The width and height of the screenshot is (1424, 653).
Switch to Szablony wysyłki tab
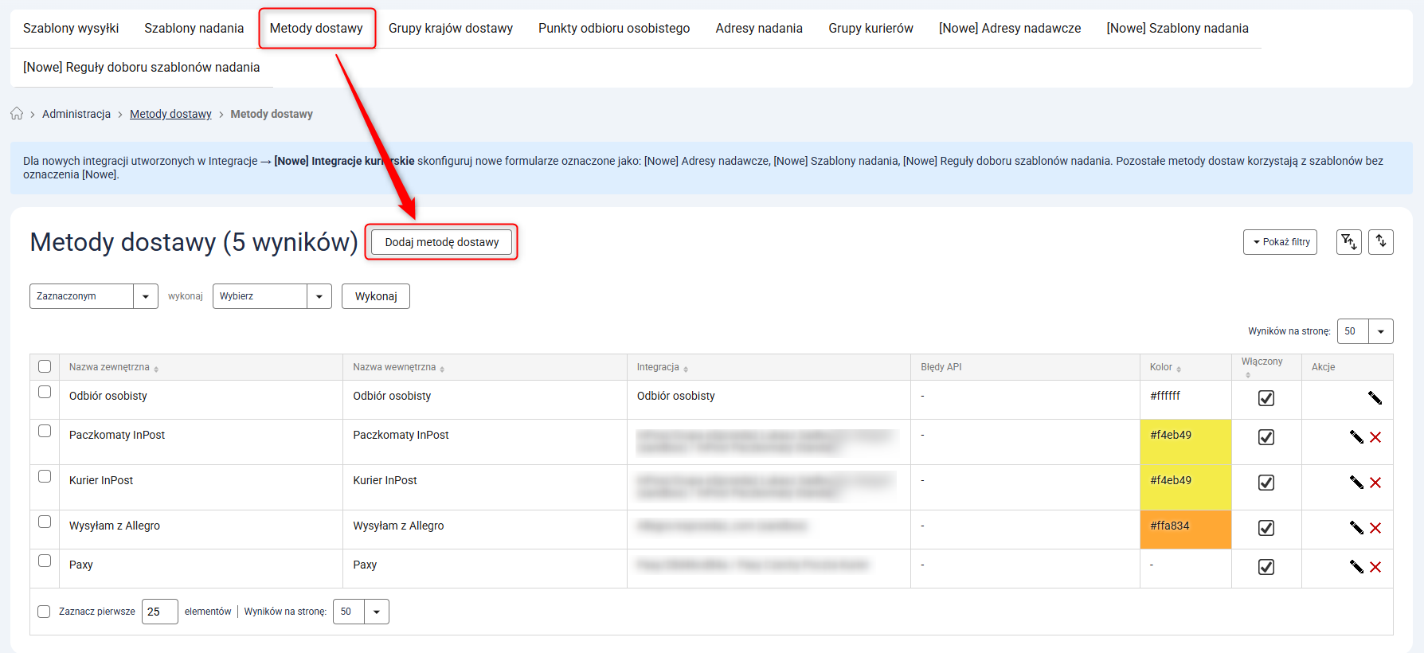tap(71, 29)
